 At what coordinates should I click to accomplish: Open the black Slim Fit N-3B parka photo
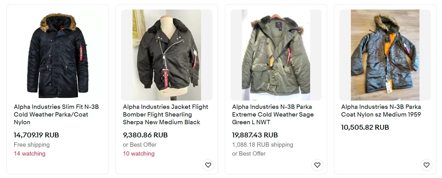[58, 55]
